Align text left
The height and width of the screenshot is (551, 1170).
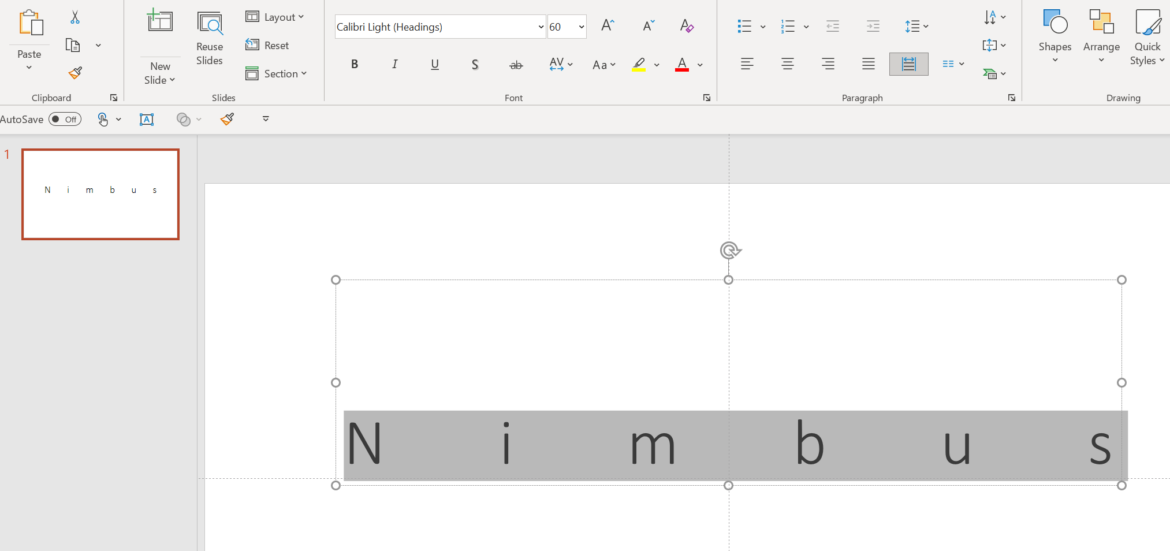tap(747, 64)
